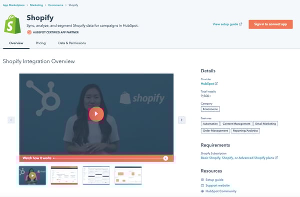This screenshot has height=197, width=300.
Task: Click the Shopify bag logo icon
Action: point(12,24)
